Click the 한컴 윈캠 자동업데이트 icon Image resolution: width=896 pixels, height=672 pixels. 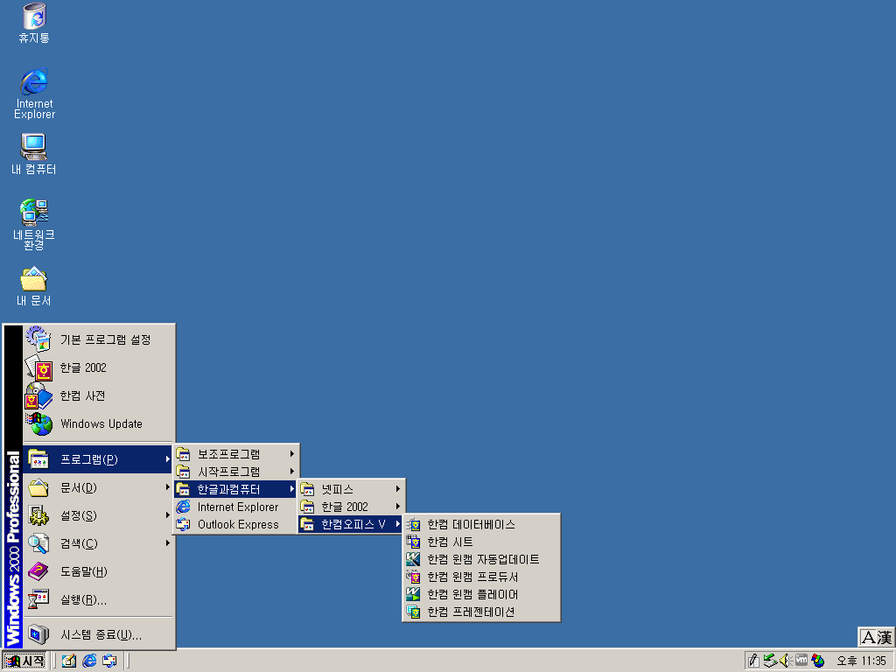point(414,559)
